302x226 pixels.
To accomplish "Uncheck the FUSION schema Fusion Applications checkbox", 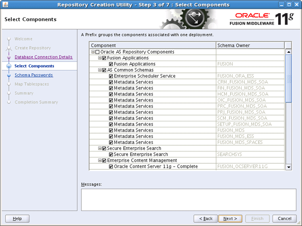I will [x=111, y=64].
